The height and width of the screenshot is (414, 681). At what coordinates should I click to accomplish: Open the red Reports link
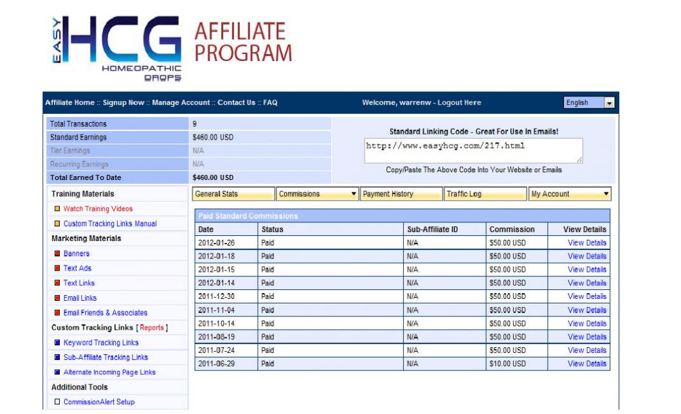pyautogui.click(x=152, y=328)
